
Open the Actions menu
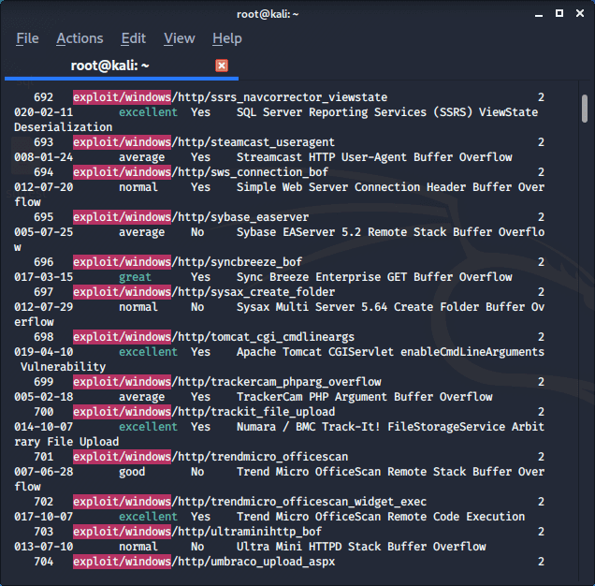tap(80, 38)
